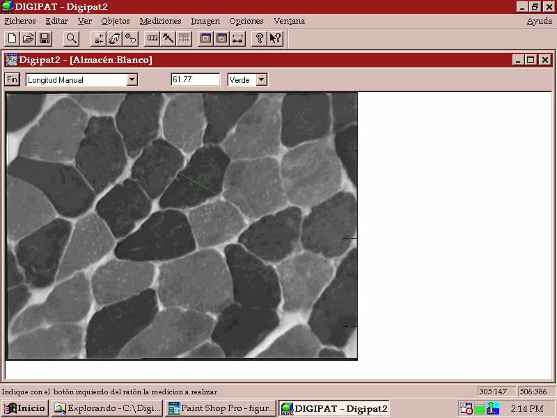Click the grid table toolbar icon
This screenshot has width=557, height=418.
pyautogui.click(x=184, y=38)
